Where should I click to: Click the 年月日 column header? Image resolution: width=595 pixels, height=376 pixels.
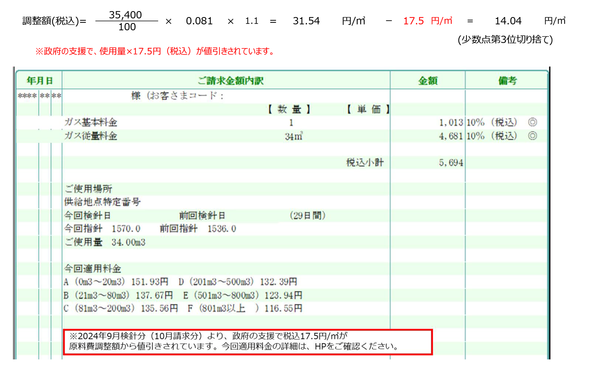[39, 81]
